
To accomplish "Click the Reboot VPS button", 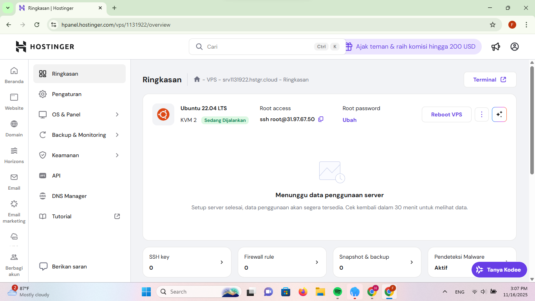I will tap(446, 114).
